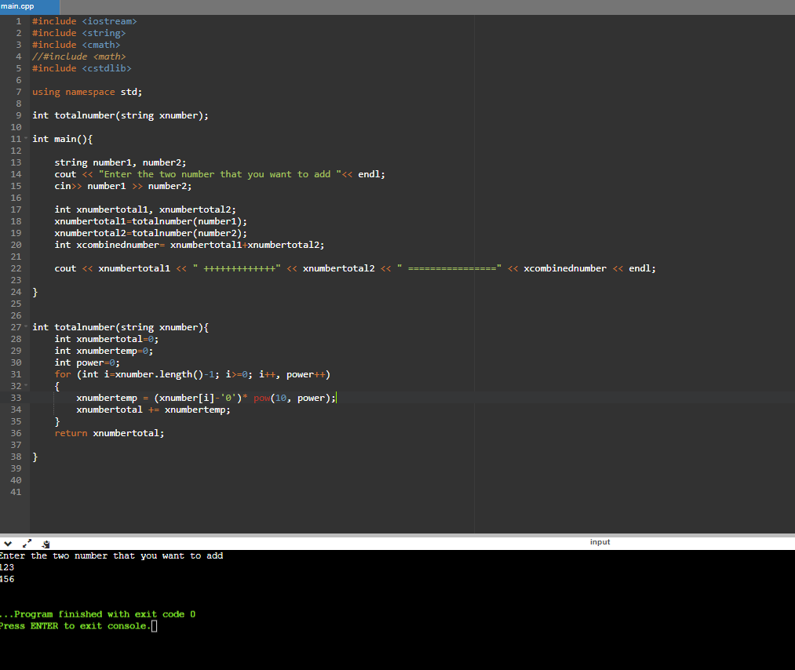Screen dimensions: 795x670
Task: Switch to the main.cpp file tab
Action: pos(29,6)
